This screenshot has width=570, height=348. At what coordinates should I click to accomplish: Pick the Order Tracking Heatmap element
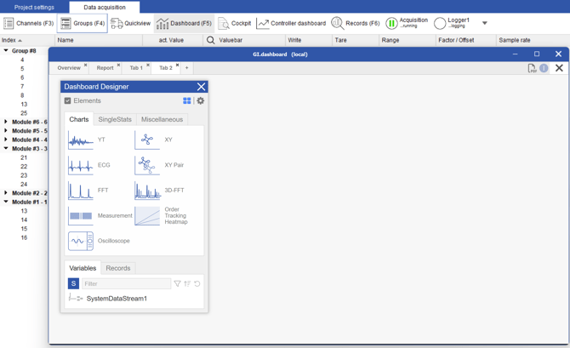[162, 215]
